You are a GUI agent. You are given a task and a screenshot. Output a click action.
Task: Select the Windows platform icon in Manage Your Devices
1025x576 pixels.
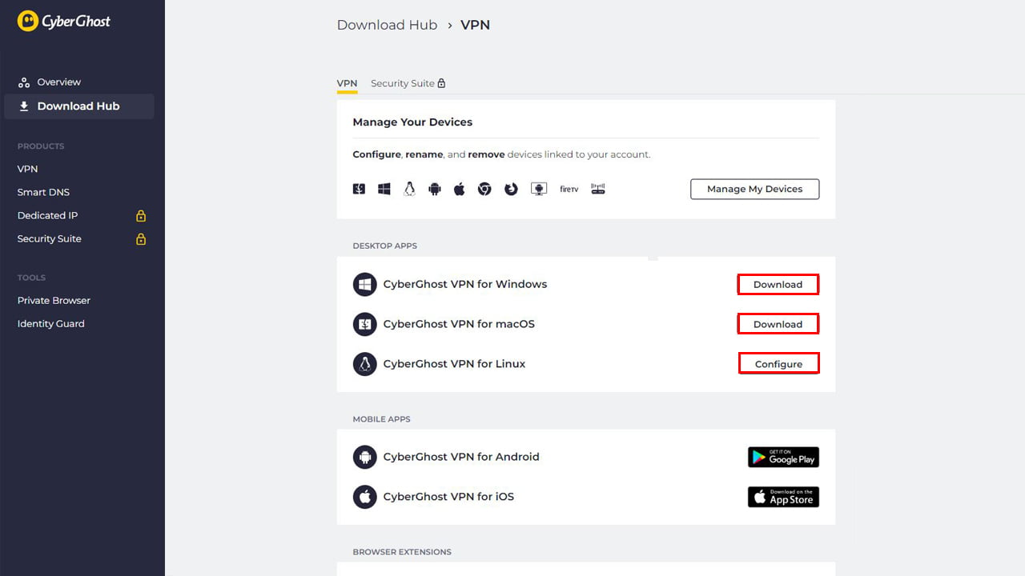pos(384,189)
